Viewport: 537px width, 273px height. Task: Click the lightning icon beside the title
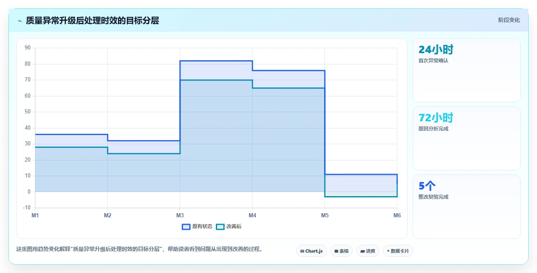[x=20, y=21]
